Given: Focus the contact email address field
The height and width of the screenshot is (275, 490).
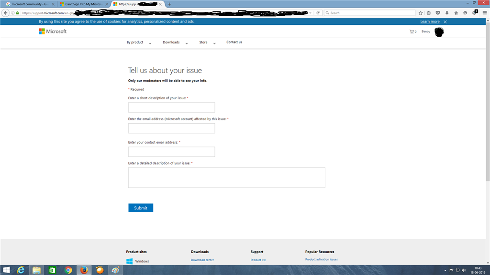Looking at the screenshot, I should click(x=172, y=152).
